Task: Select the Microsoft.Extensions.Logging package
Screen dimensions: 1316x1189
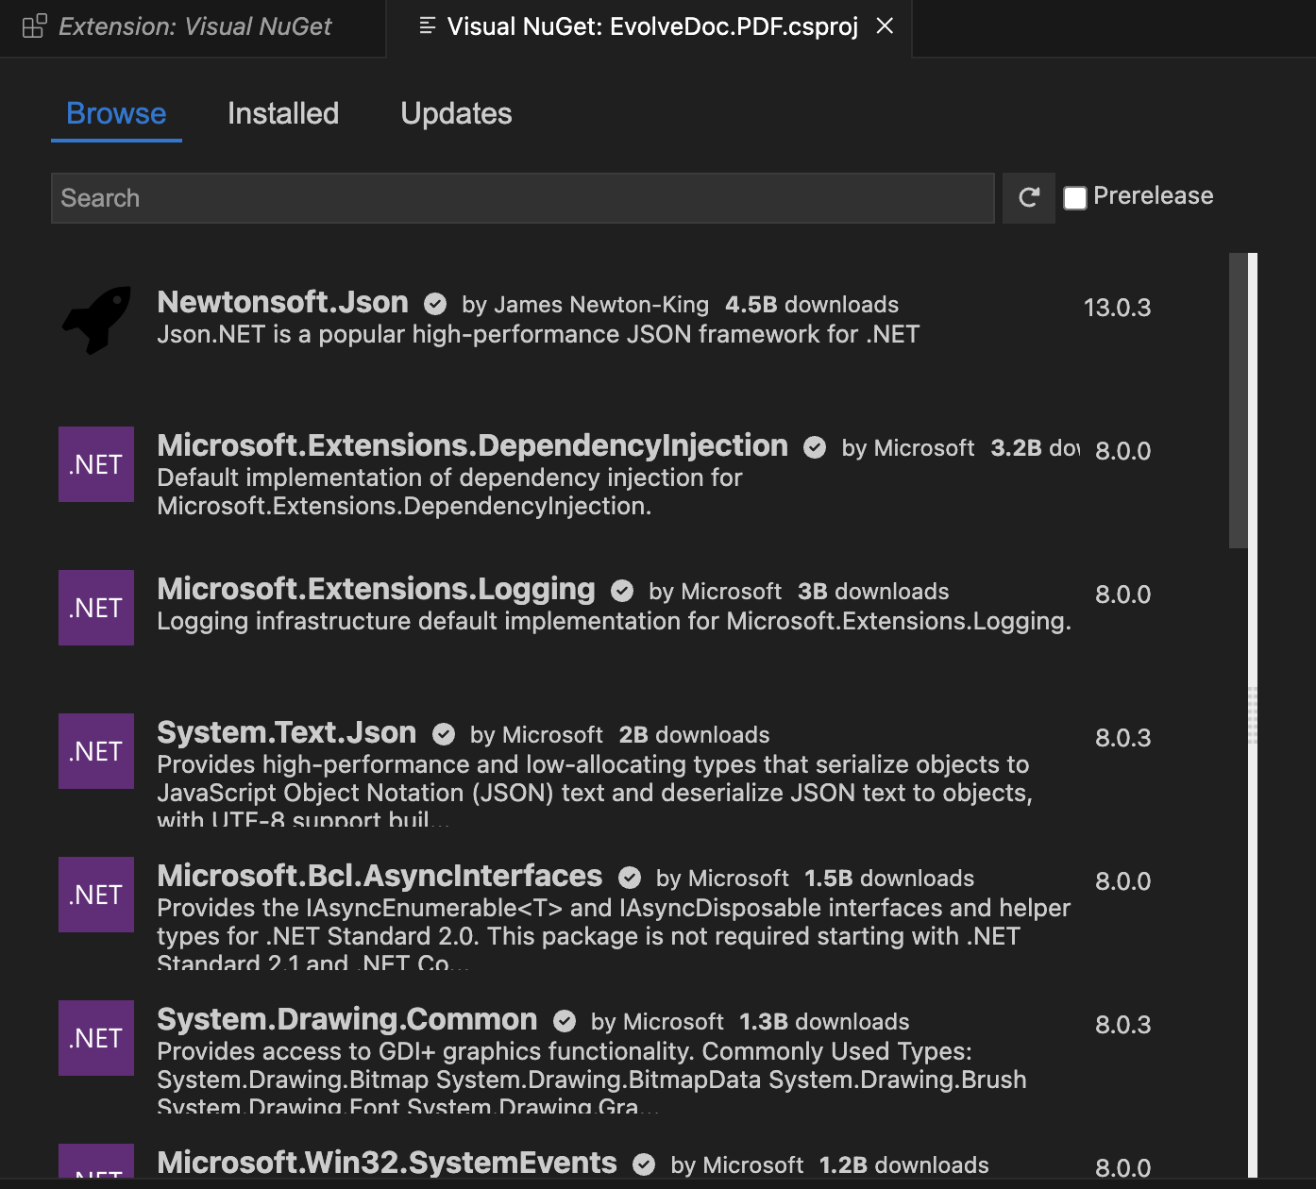Action: (x=376, y=589)
